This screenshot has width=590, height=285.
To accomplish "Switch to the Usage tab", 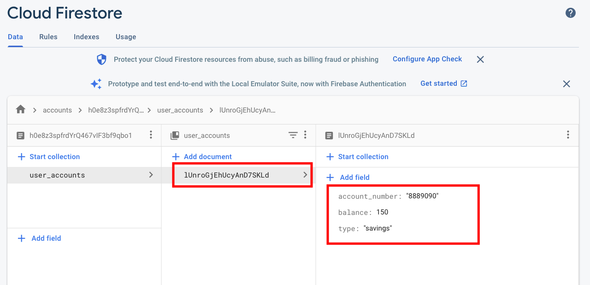I will (126, 37).
